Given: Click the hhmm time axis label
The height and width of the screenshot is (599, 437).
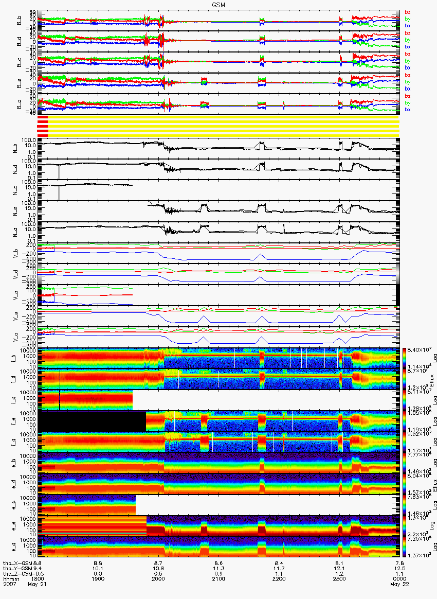Looking at the screenshot, I should 11,579.
